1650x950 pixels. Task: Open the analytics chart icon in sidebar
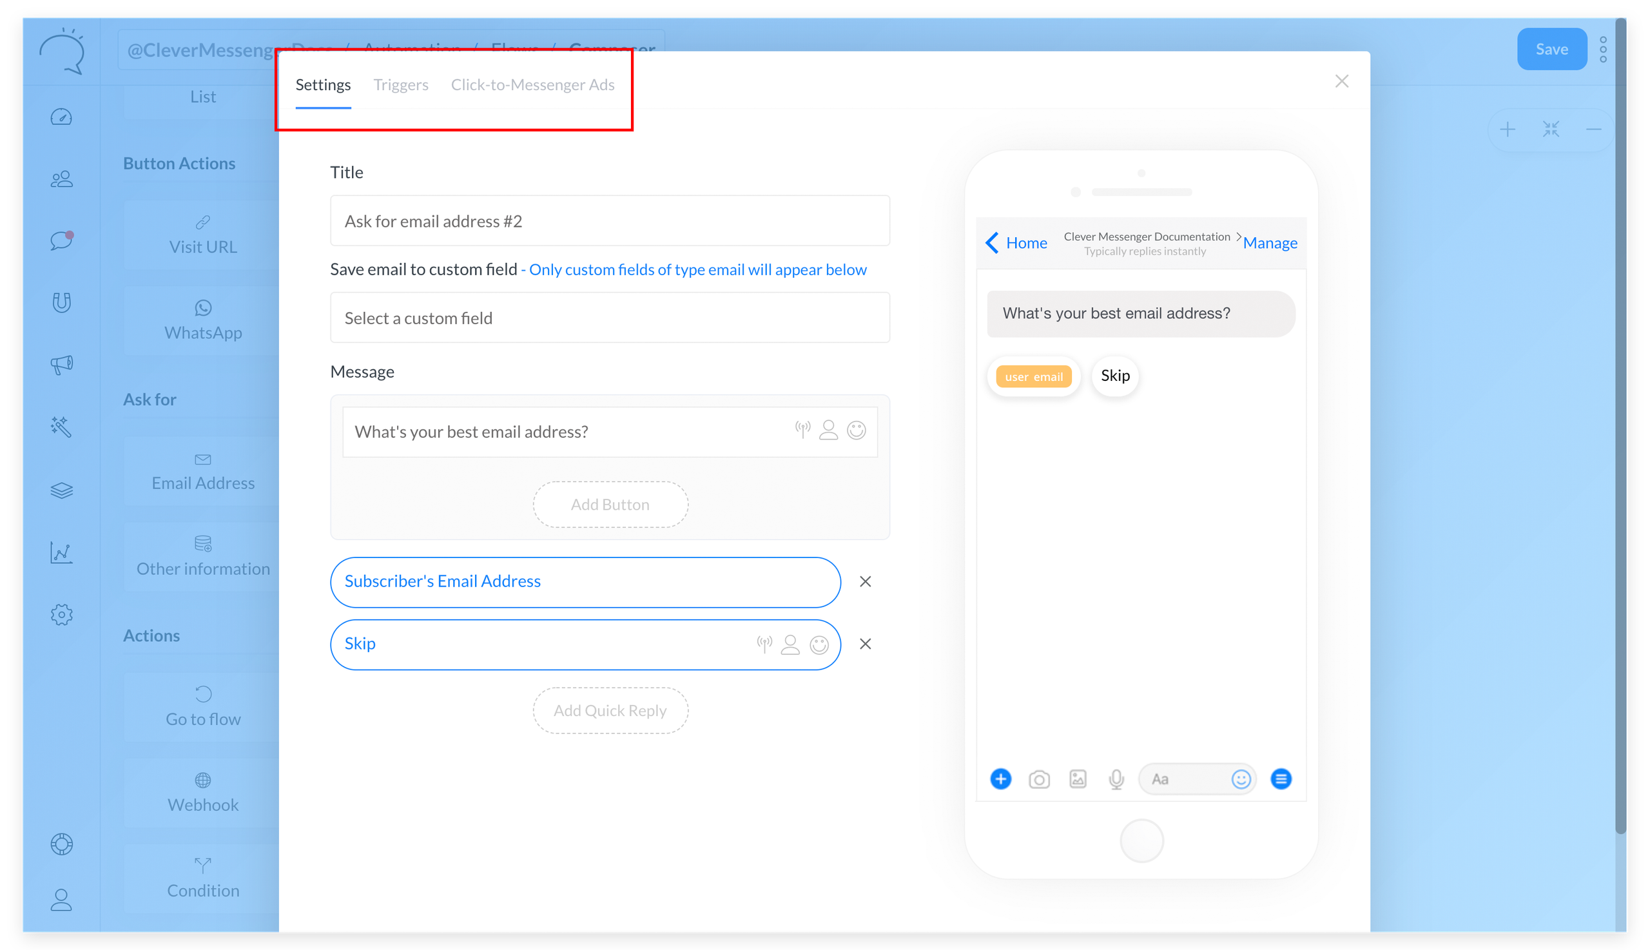click(x=61, y=552)
